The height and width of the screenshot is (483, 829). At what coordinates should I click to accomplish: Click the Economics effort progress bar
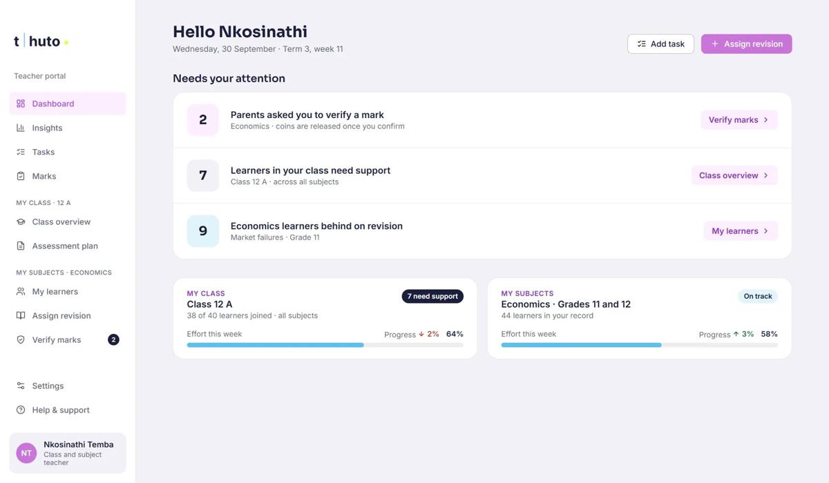[x=639, y=345]
